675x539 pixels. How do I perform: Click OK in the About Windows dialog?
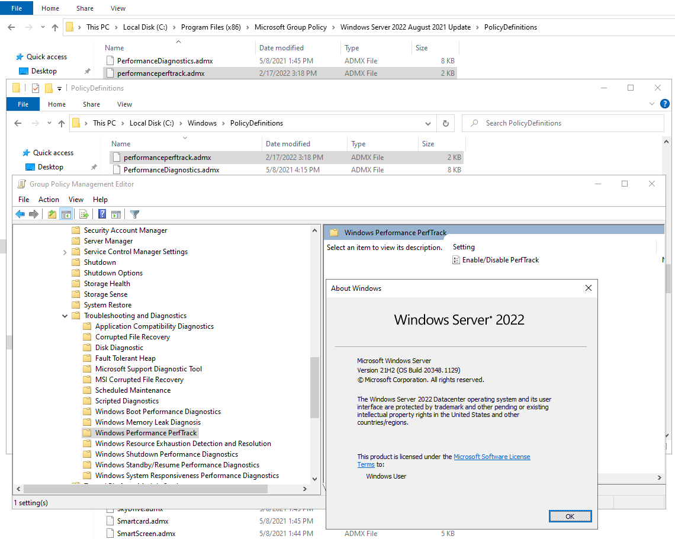click(x=570, y=516)
